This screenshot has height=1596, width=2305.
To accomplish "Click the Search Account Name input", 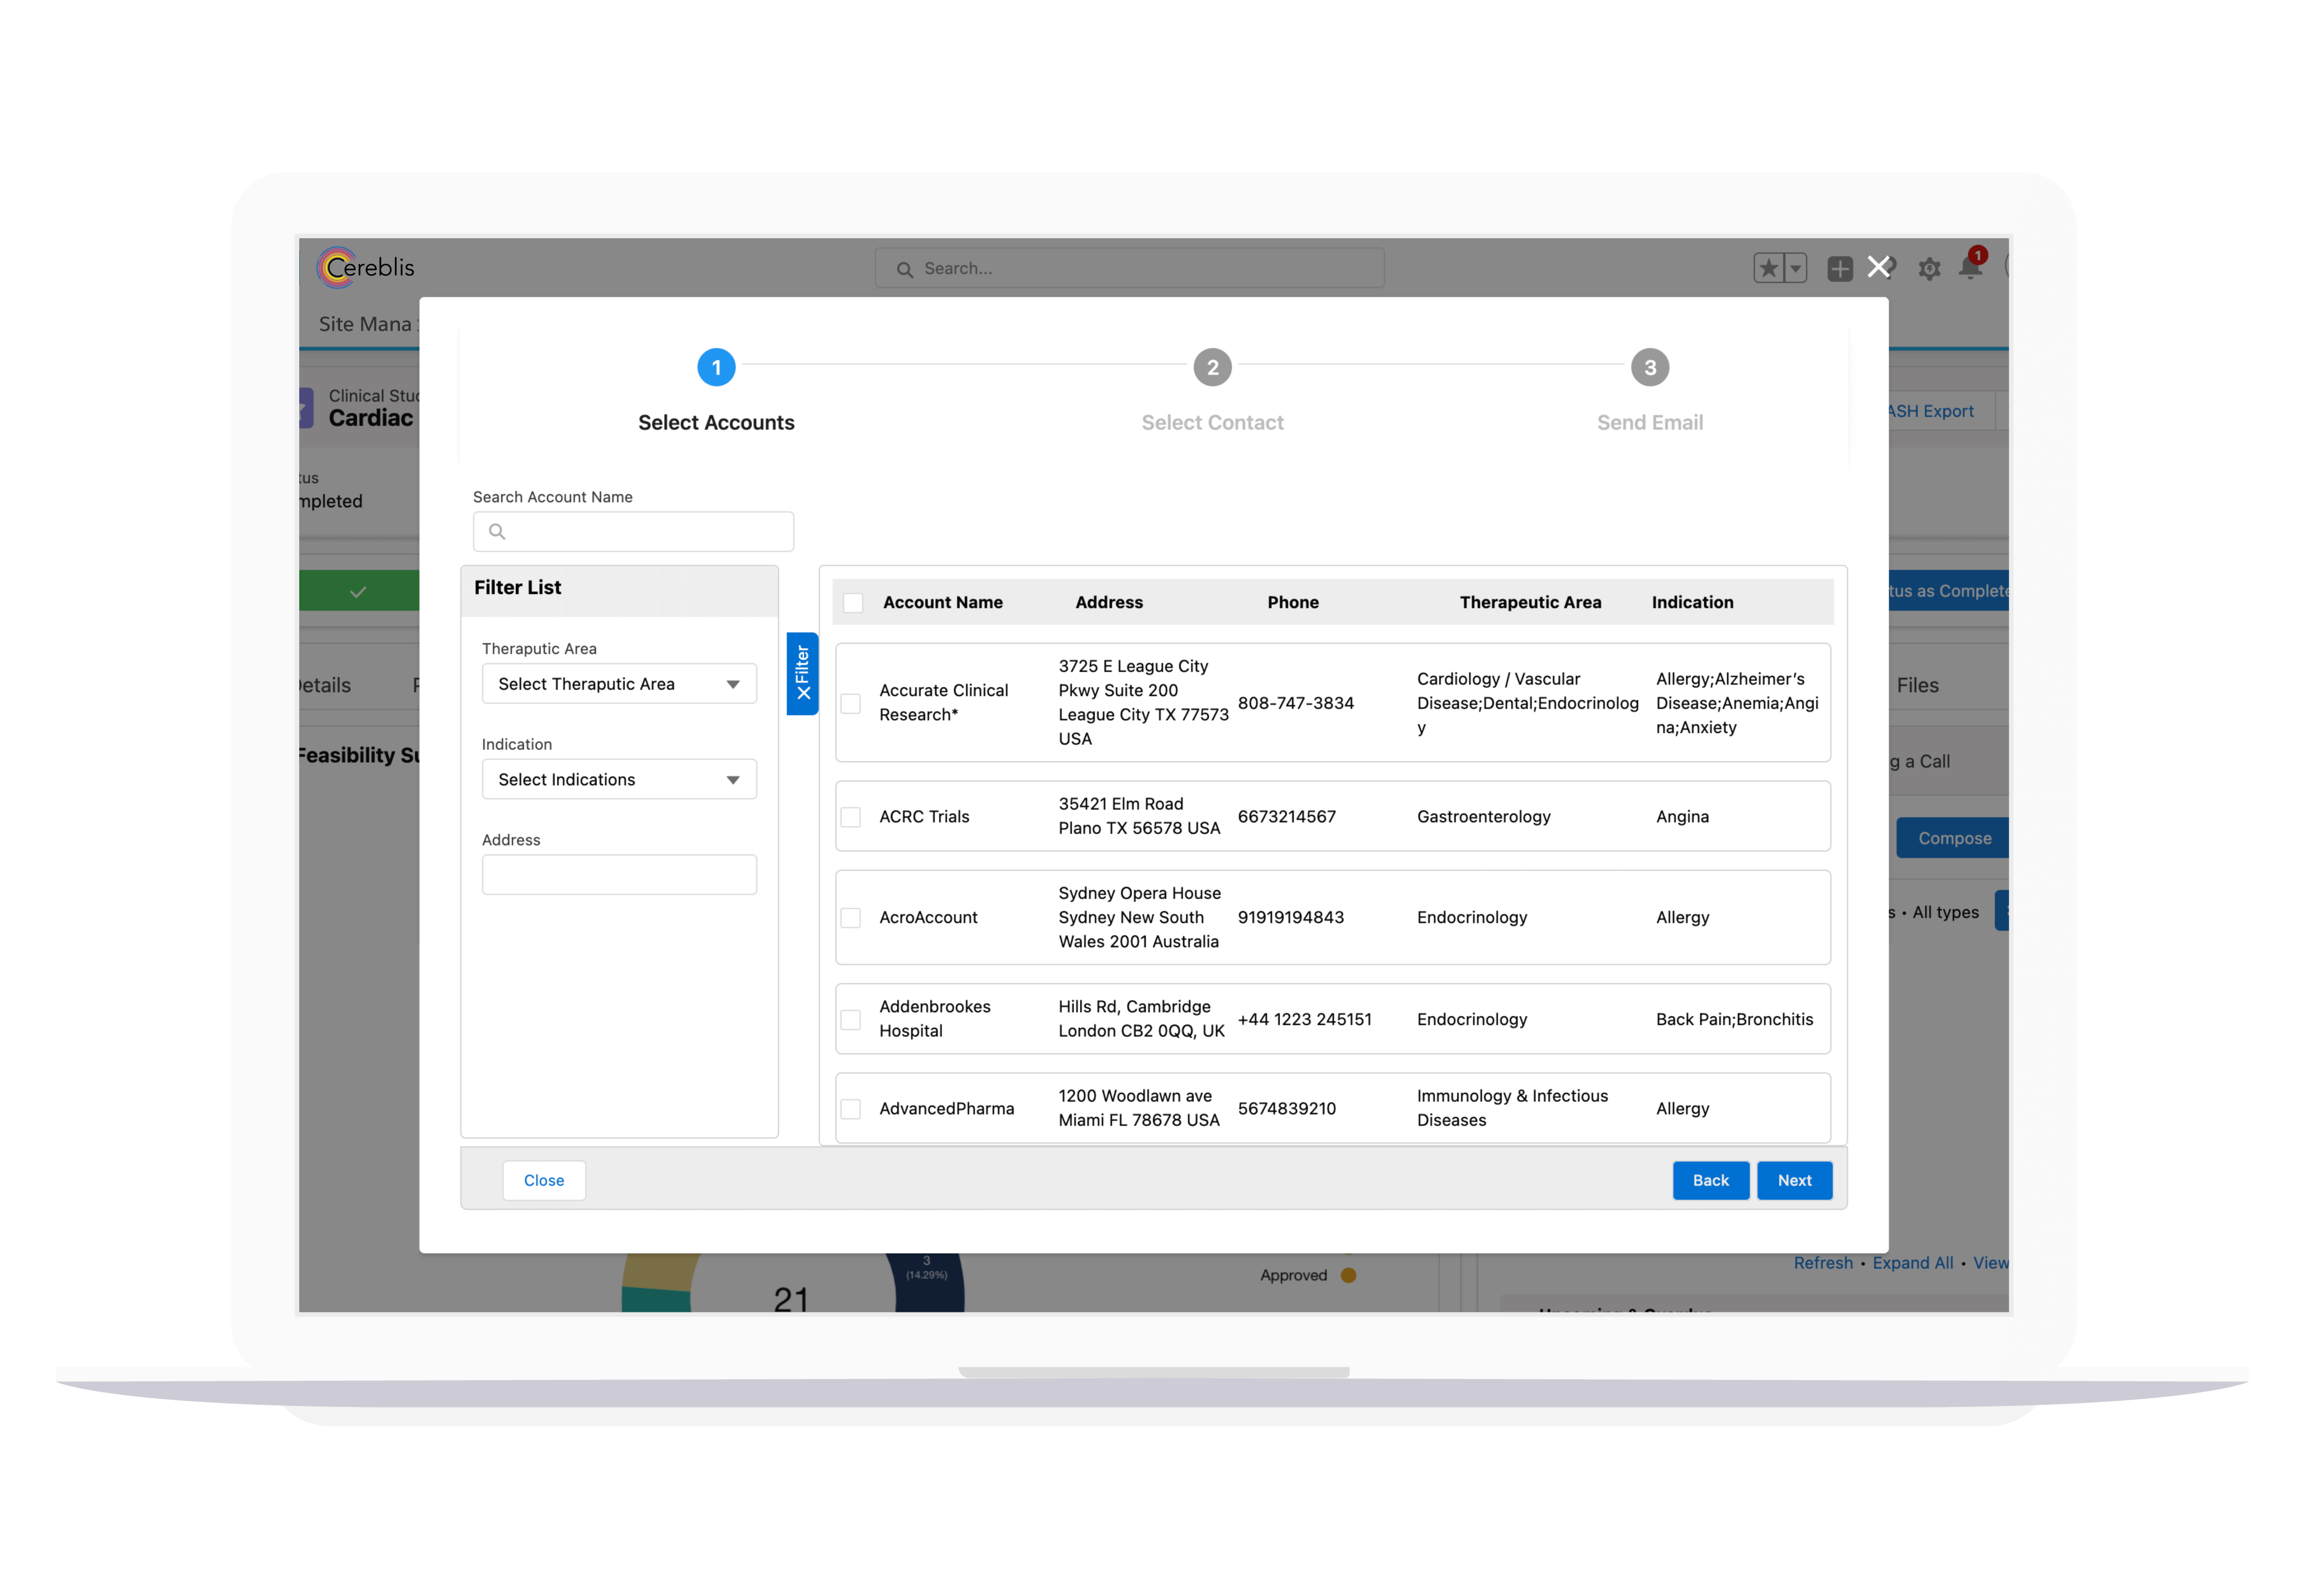I will 633,531.
